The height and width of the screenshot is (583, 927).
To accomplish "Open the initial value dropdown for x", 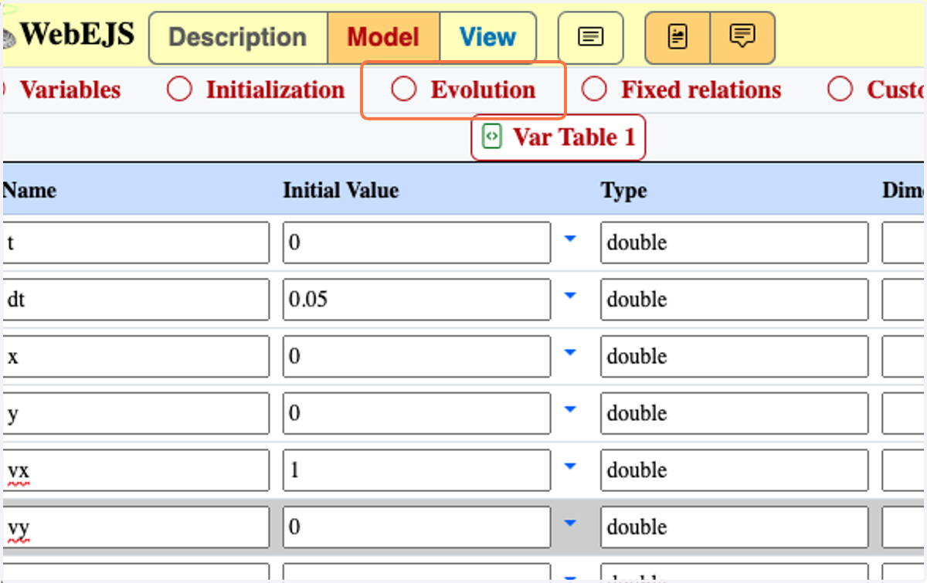I will pyautogui.click(x=570, y=354).
